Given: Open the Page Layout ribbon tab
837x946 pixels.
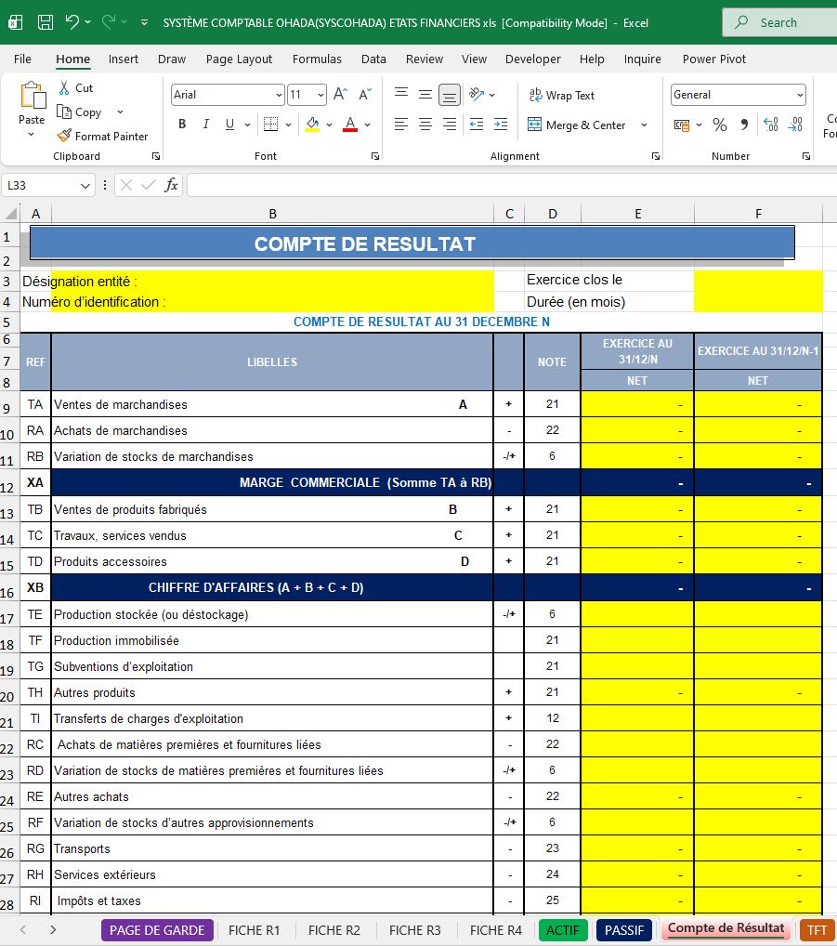Looking at the screenshot, I should coord(239,59).
